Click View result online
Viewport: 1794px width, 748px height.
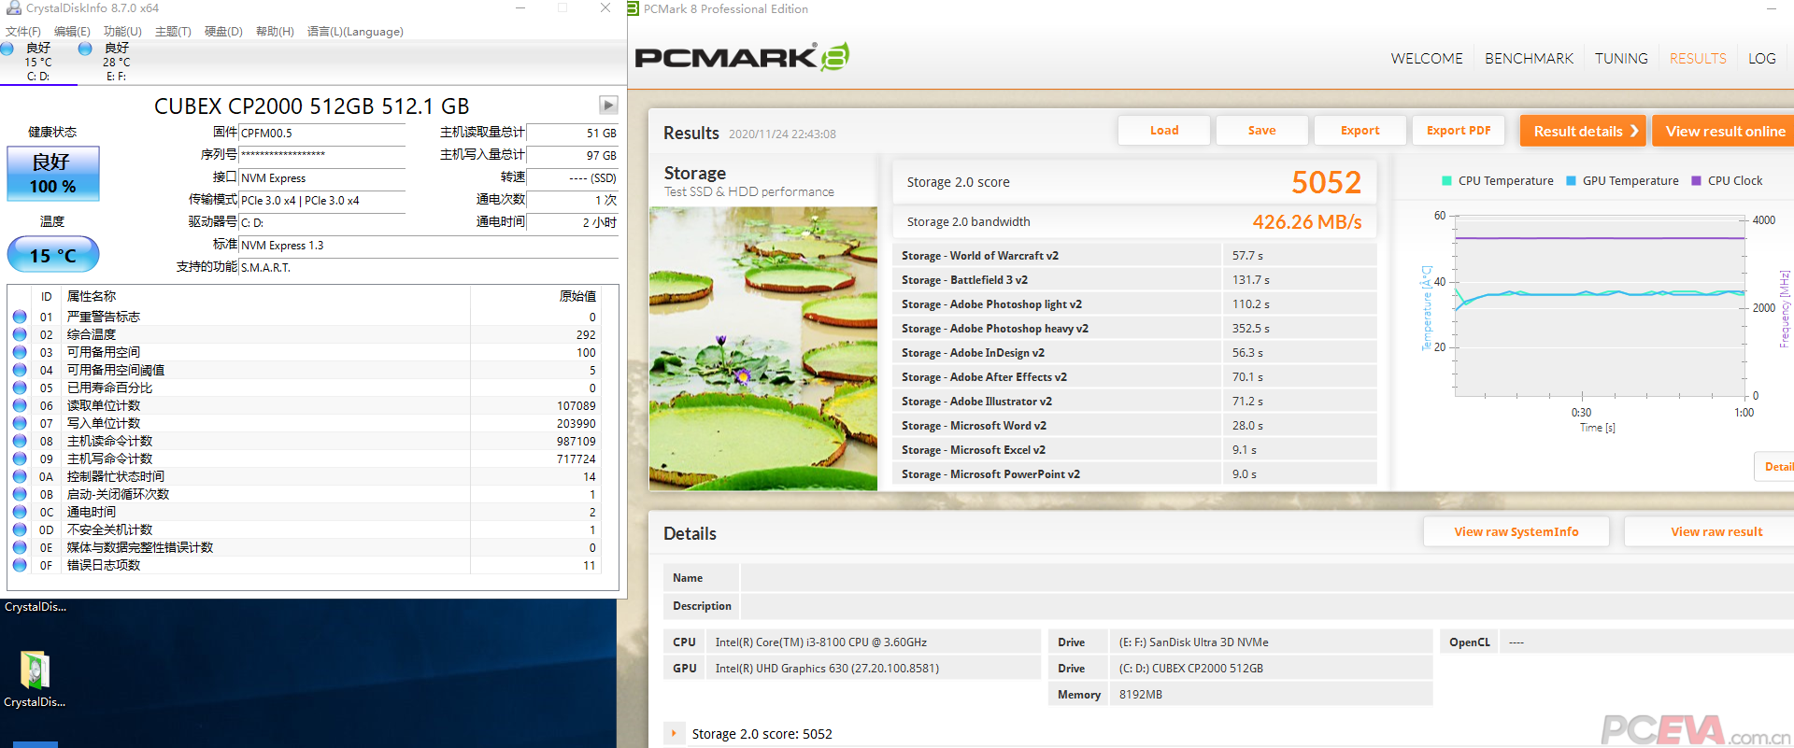[1724, 131]
